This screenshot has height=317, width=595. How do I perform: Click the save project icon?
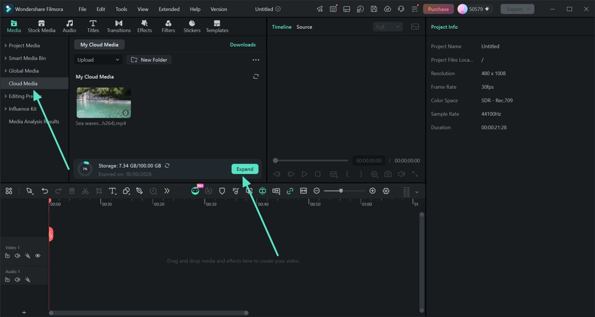[x=374, y=9]
